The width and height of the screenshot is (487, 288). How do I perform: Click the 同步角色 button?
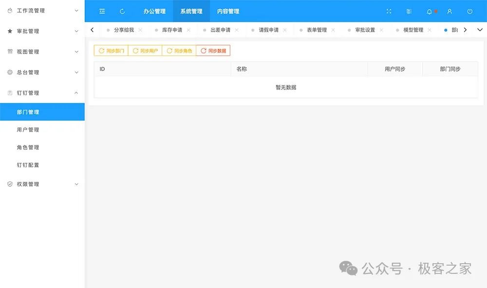click(179, 51)
